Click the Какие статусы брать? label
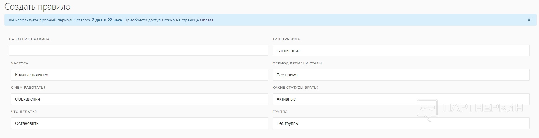This screenshot has height=138, width=539. pyautogui.click(x=295, y=88)
